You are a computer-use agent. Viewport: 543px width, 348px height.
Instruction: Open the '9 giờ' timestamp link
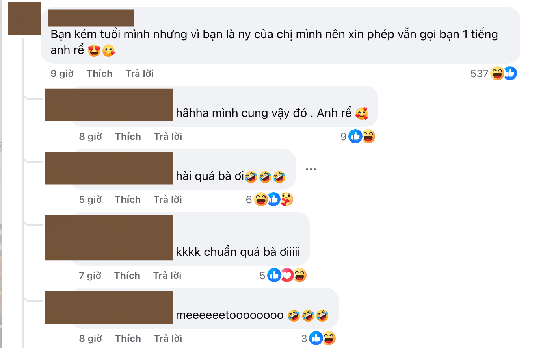(61, 73)
